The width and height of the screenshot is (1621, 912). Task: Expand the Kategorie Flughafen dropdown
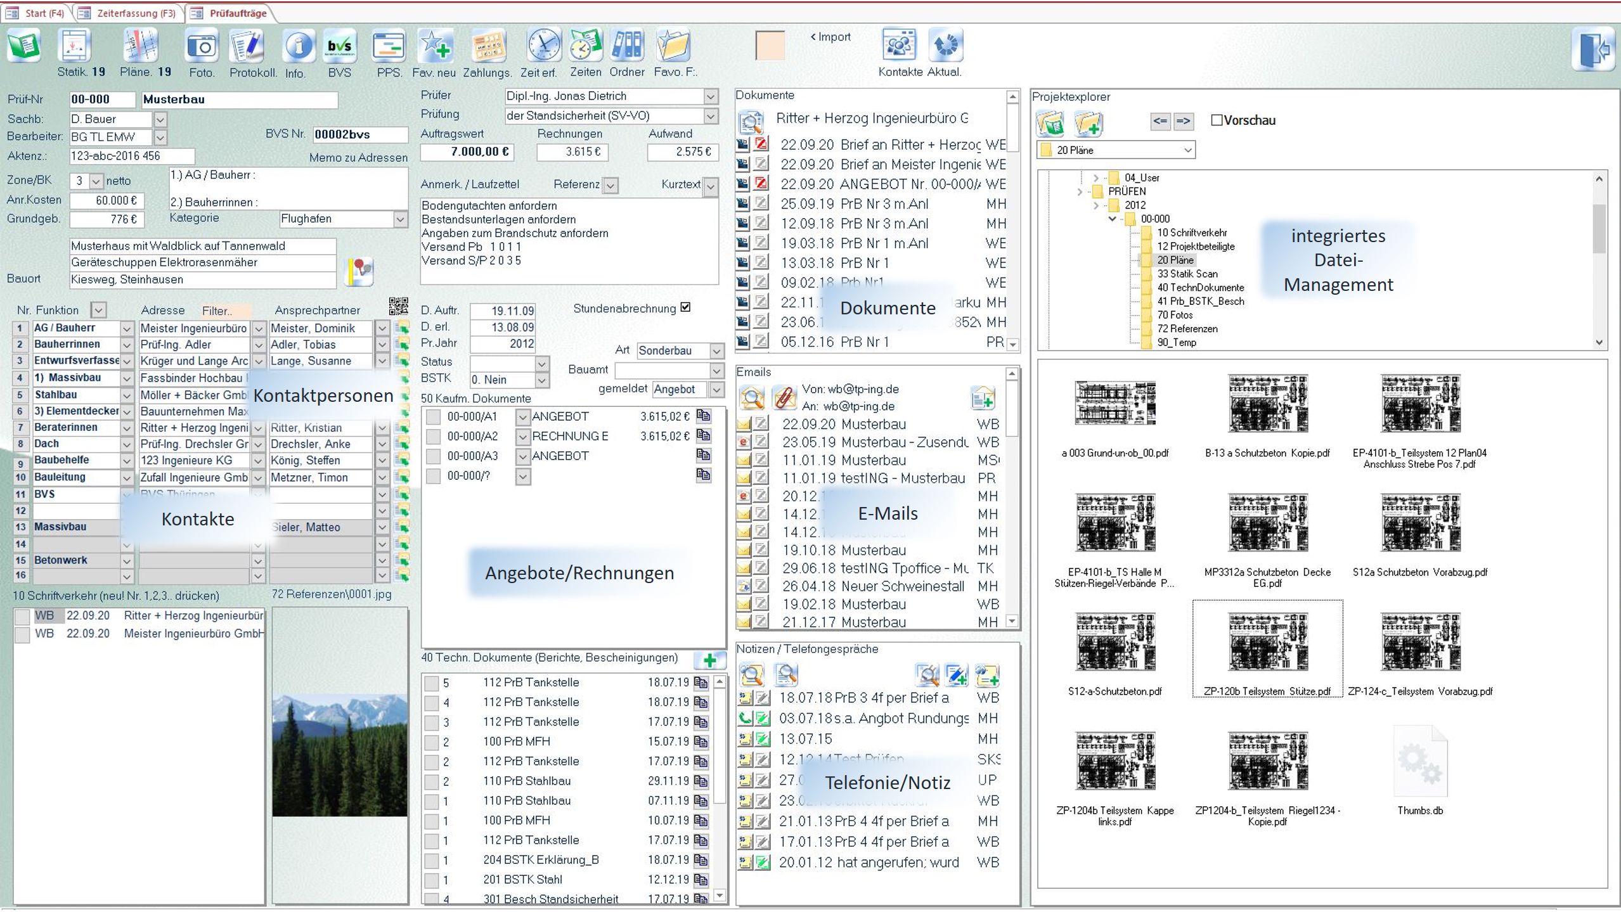(x=400, y=219)
